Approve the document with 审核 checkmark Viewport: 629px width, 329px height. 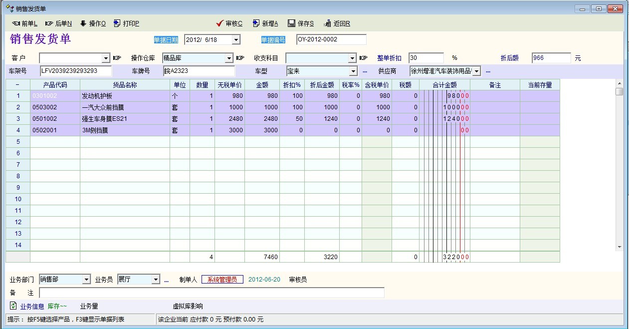pyautogui.click(x=219, y=23)
